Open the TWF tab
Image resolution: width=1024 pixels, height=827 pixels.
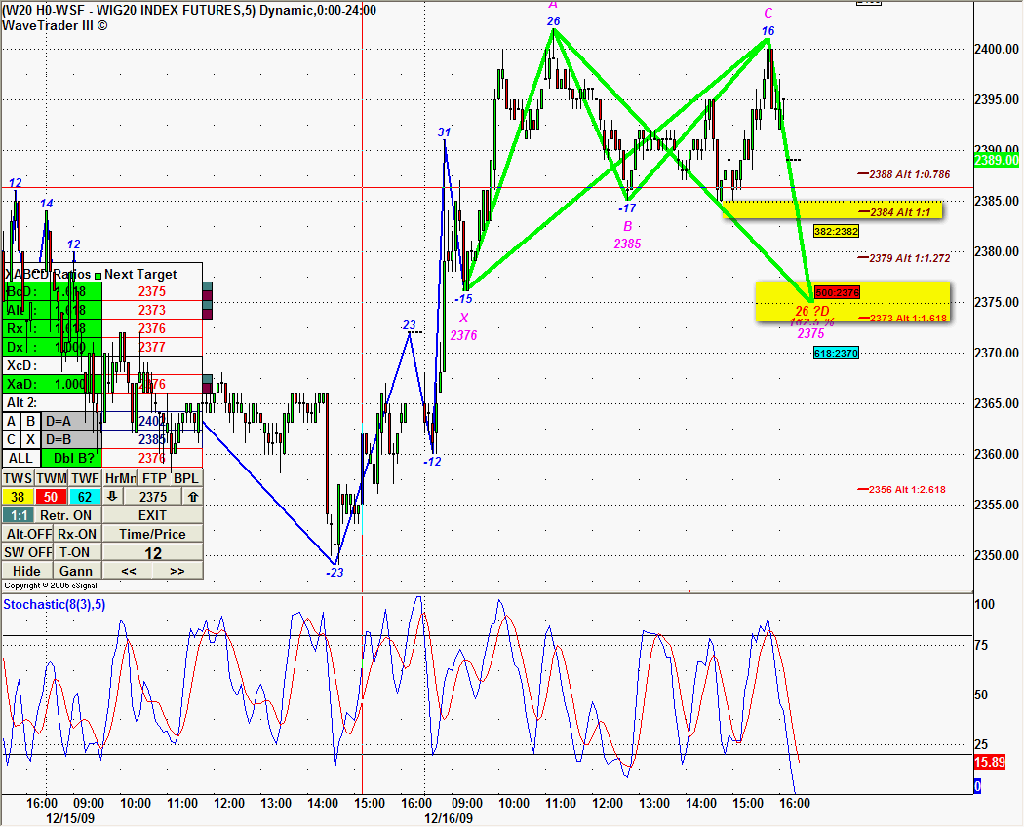[85, 478]
